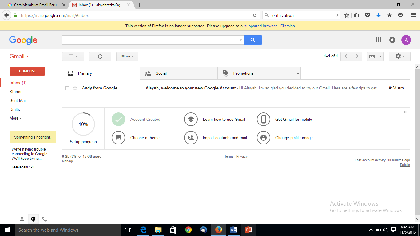Viewport: 420px width, 236px height.
Task: Close the setup progress panel
Action: [x=405, y=112]
